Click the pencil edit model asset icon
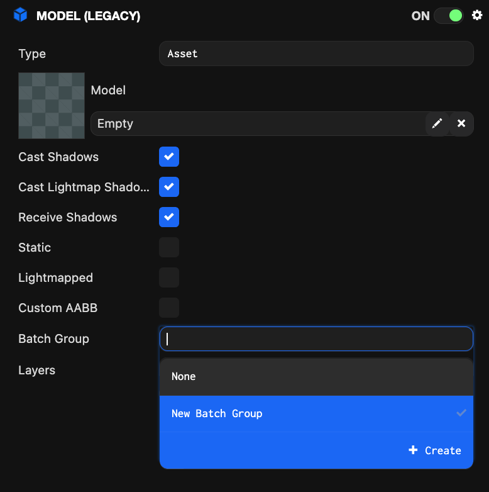 click(437, 123)
